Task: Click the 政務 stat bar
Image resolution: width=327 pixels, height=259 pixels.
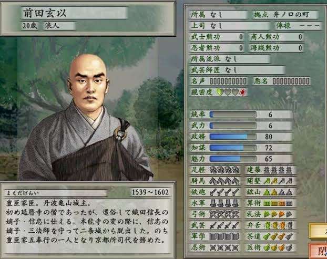Action: (233, 137)
